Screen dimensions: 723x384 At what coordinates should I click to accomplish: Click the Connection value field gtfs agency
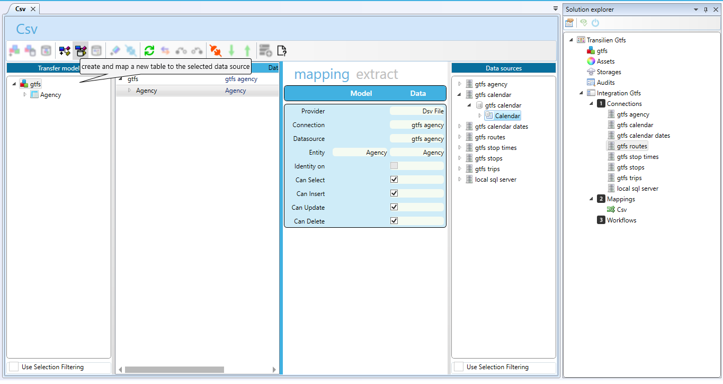coord(417,125)
